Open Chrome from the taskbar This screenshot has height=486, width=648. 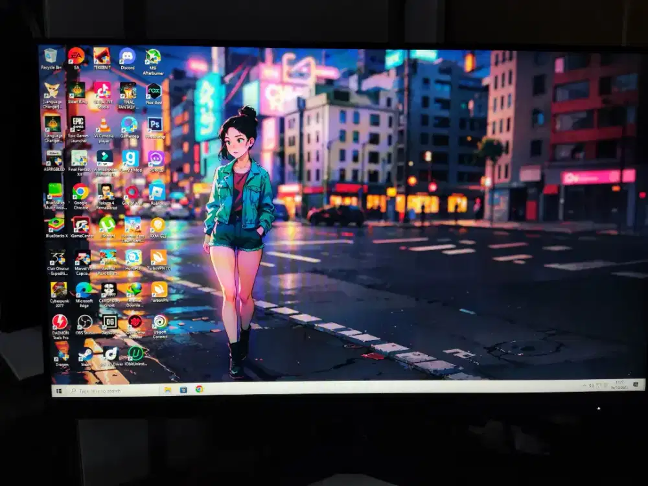point(199,389)
